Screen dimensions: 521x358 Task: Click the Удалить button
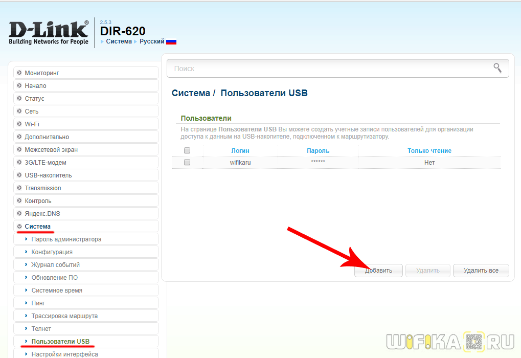pos(428,271)
